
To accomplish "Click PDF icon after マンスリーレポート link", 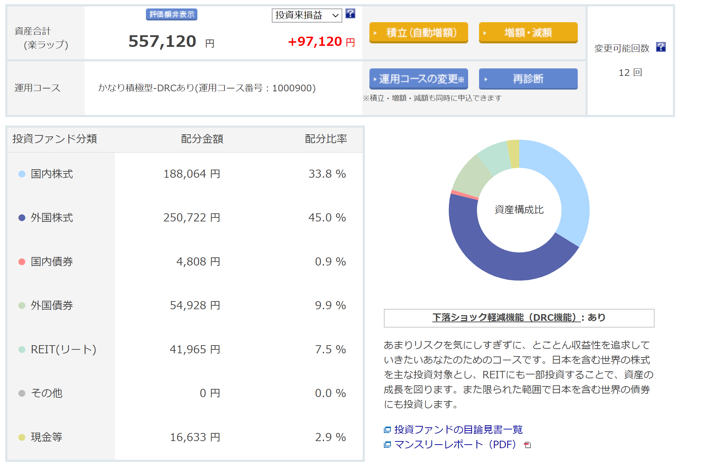I will coord(527,445).
